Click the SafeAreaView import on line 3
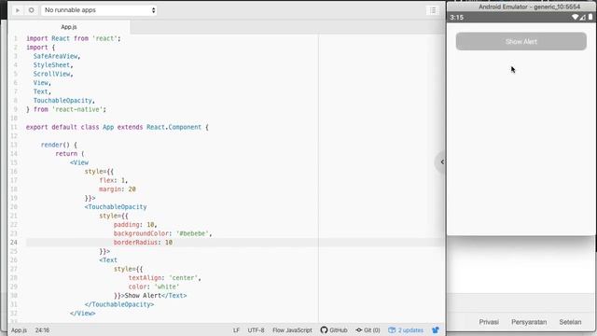Viewport: 597px width, 336px height. [55, 56]
